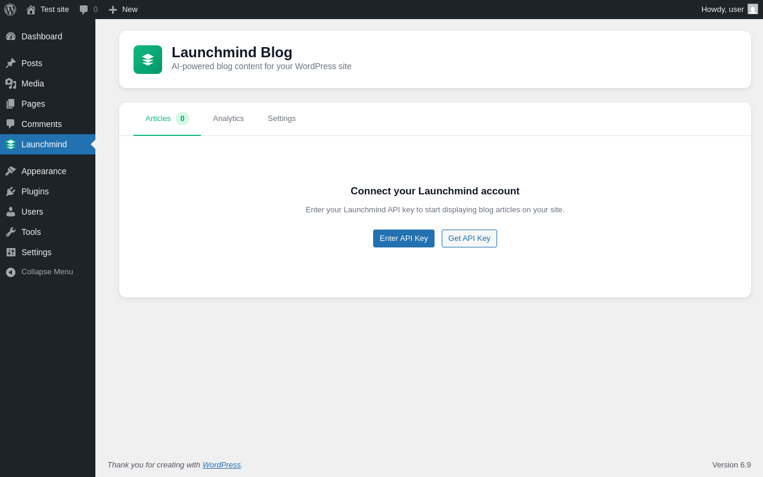This screenshot has height=477, width=763.
Task: Click the WordPress logo icon
Action: pyautogui.click(x=10, y=10)
